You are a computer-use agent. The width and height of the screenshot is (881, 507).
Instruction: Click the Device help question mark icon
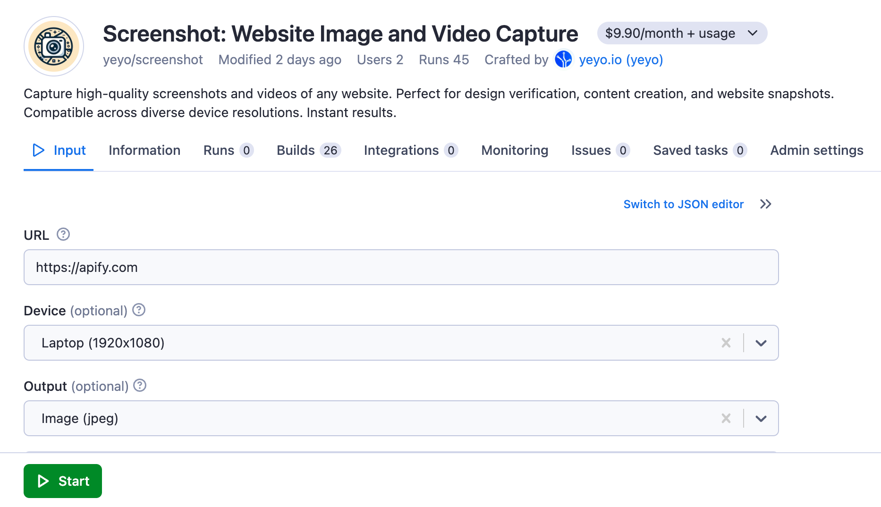tap(138, 310)
